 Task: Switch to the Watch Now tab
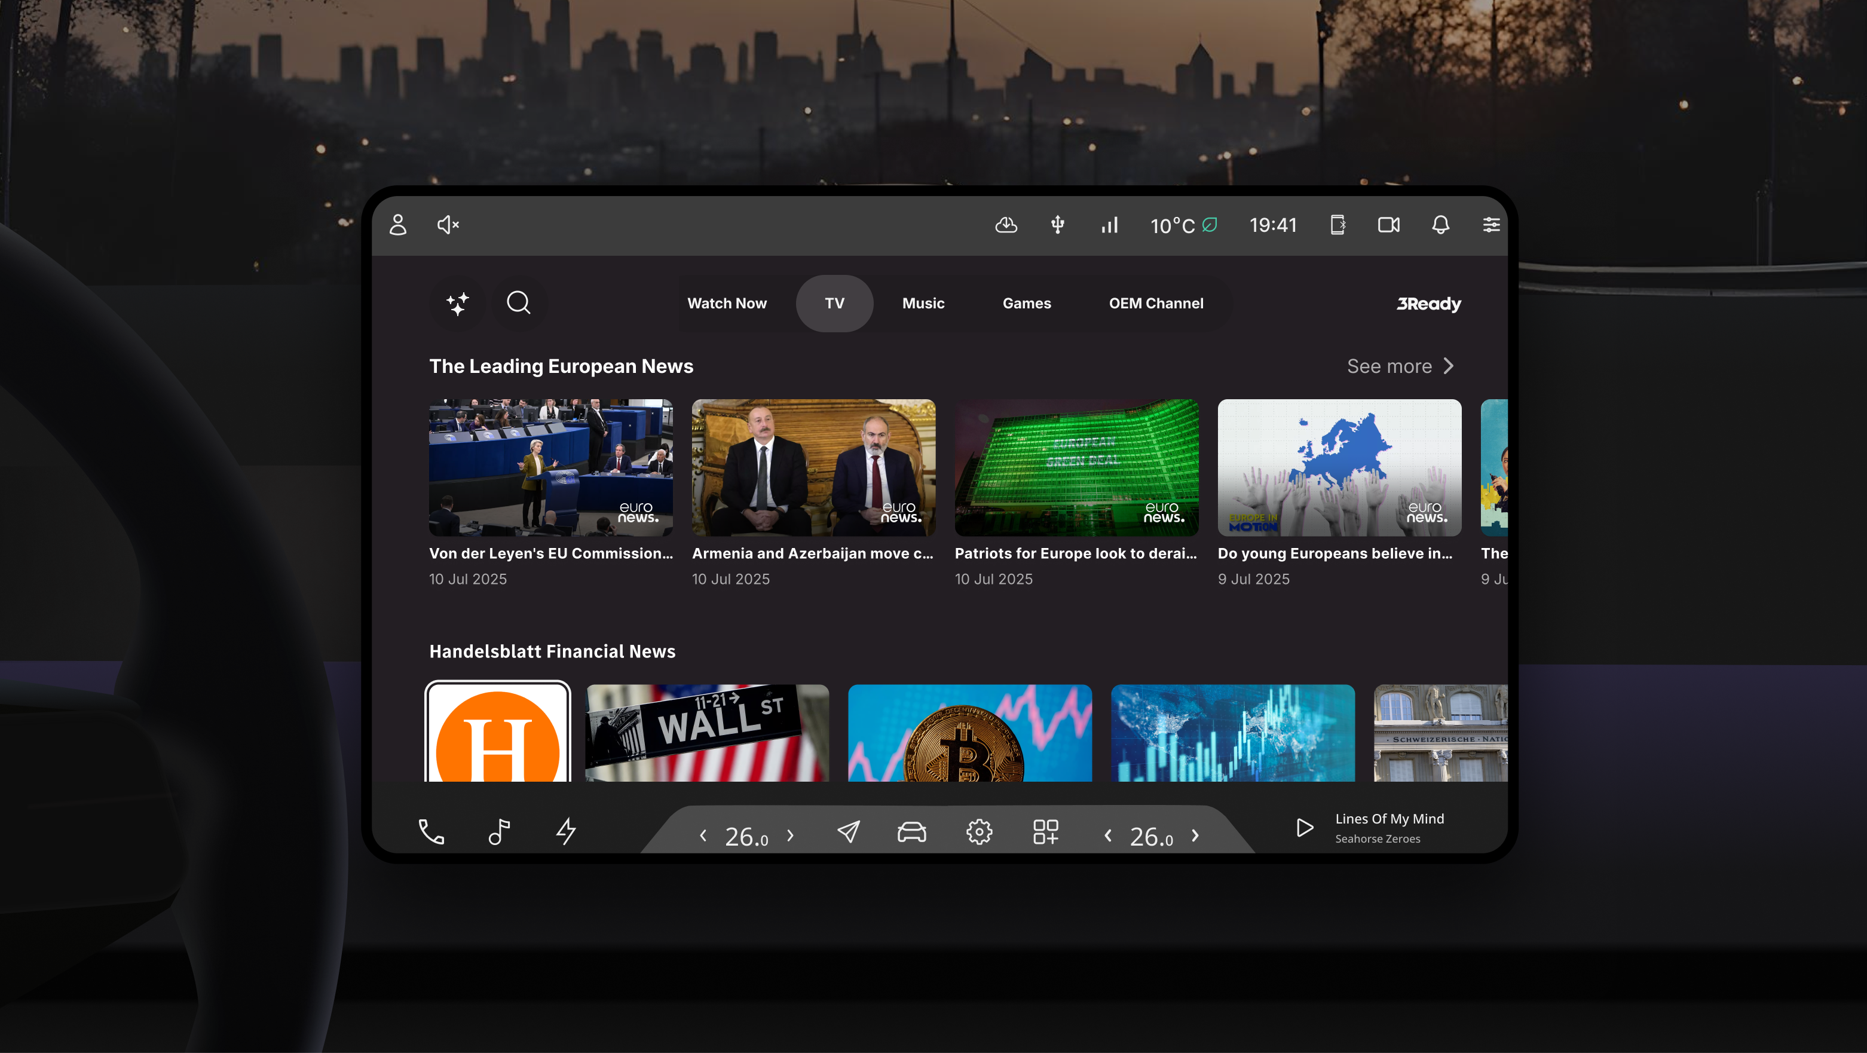click(726, 303)
